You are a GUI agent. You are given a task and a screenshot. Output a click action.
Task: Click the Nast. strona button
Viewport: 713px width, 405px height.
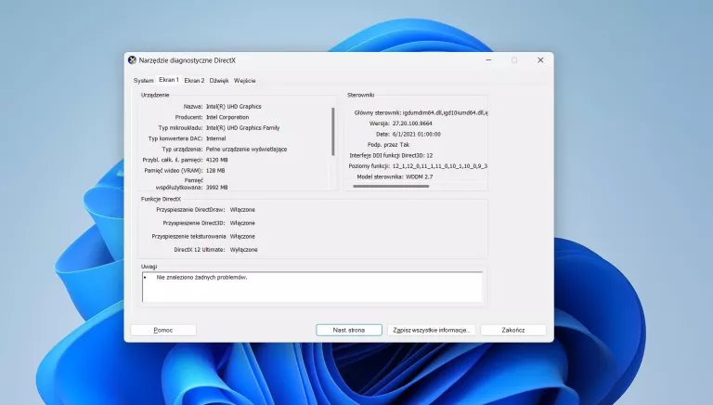click(x=348, y=330)
